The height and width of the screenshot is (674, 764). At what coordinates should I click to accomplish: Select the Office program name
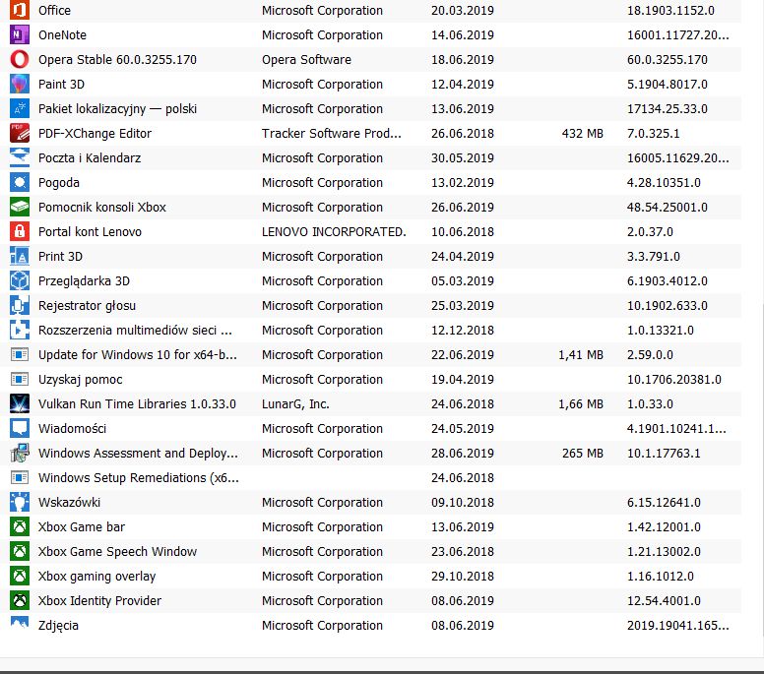point(54,10)
